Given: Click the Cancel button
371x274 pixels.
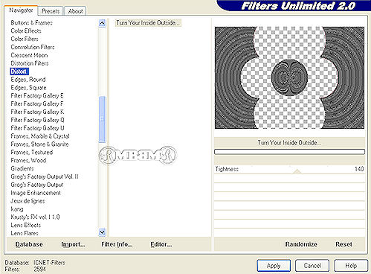Looking at the screenshot, I should [x=312, y=266].
